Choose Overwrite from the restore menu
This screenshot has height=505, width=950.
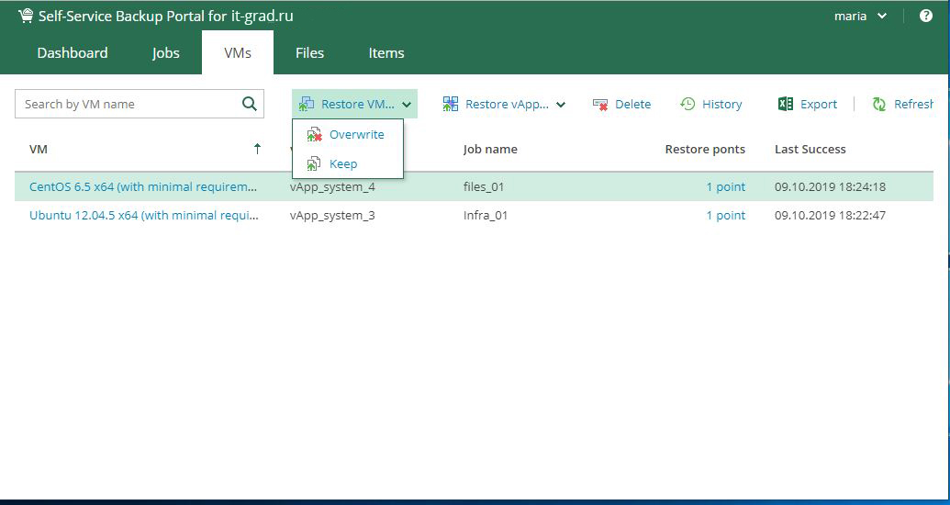tap(356, 135)
